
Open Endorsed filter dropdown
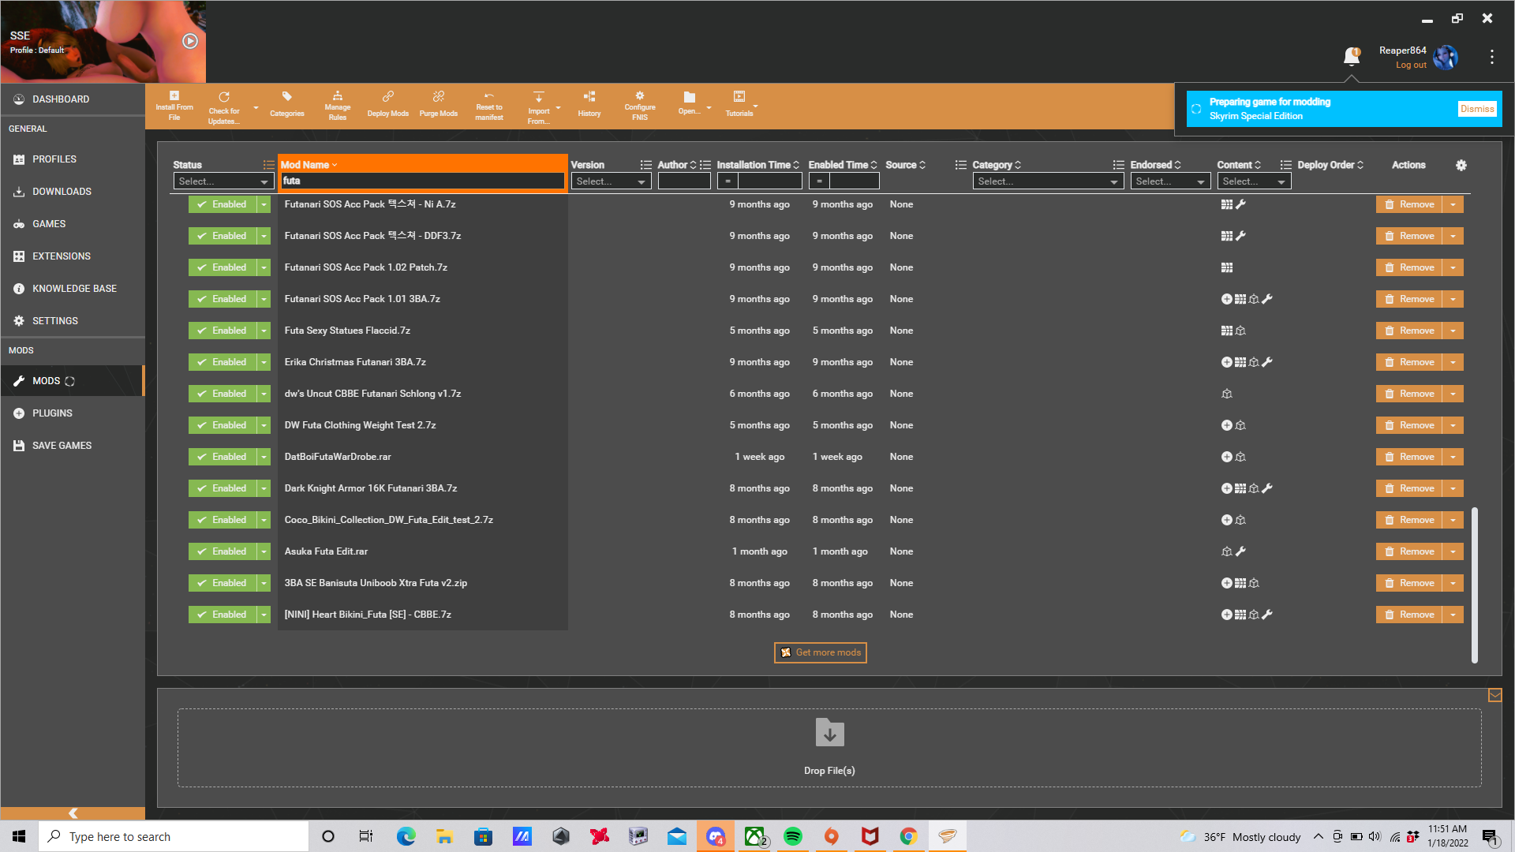point(1170,181)
